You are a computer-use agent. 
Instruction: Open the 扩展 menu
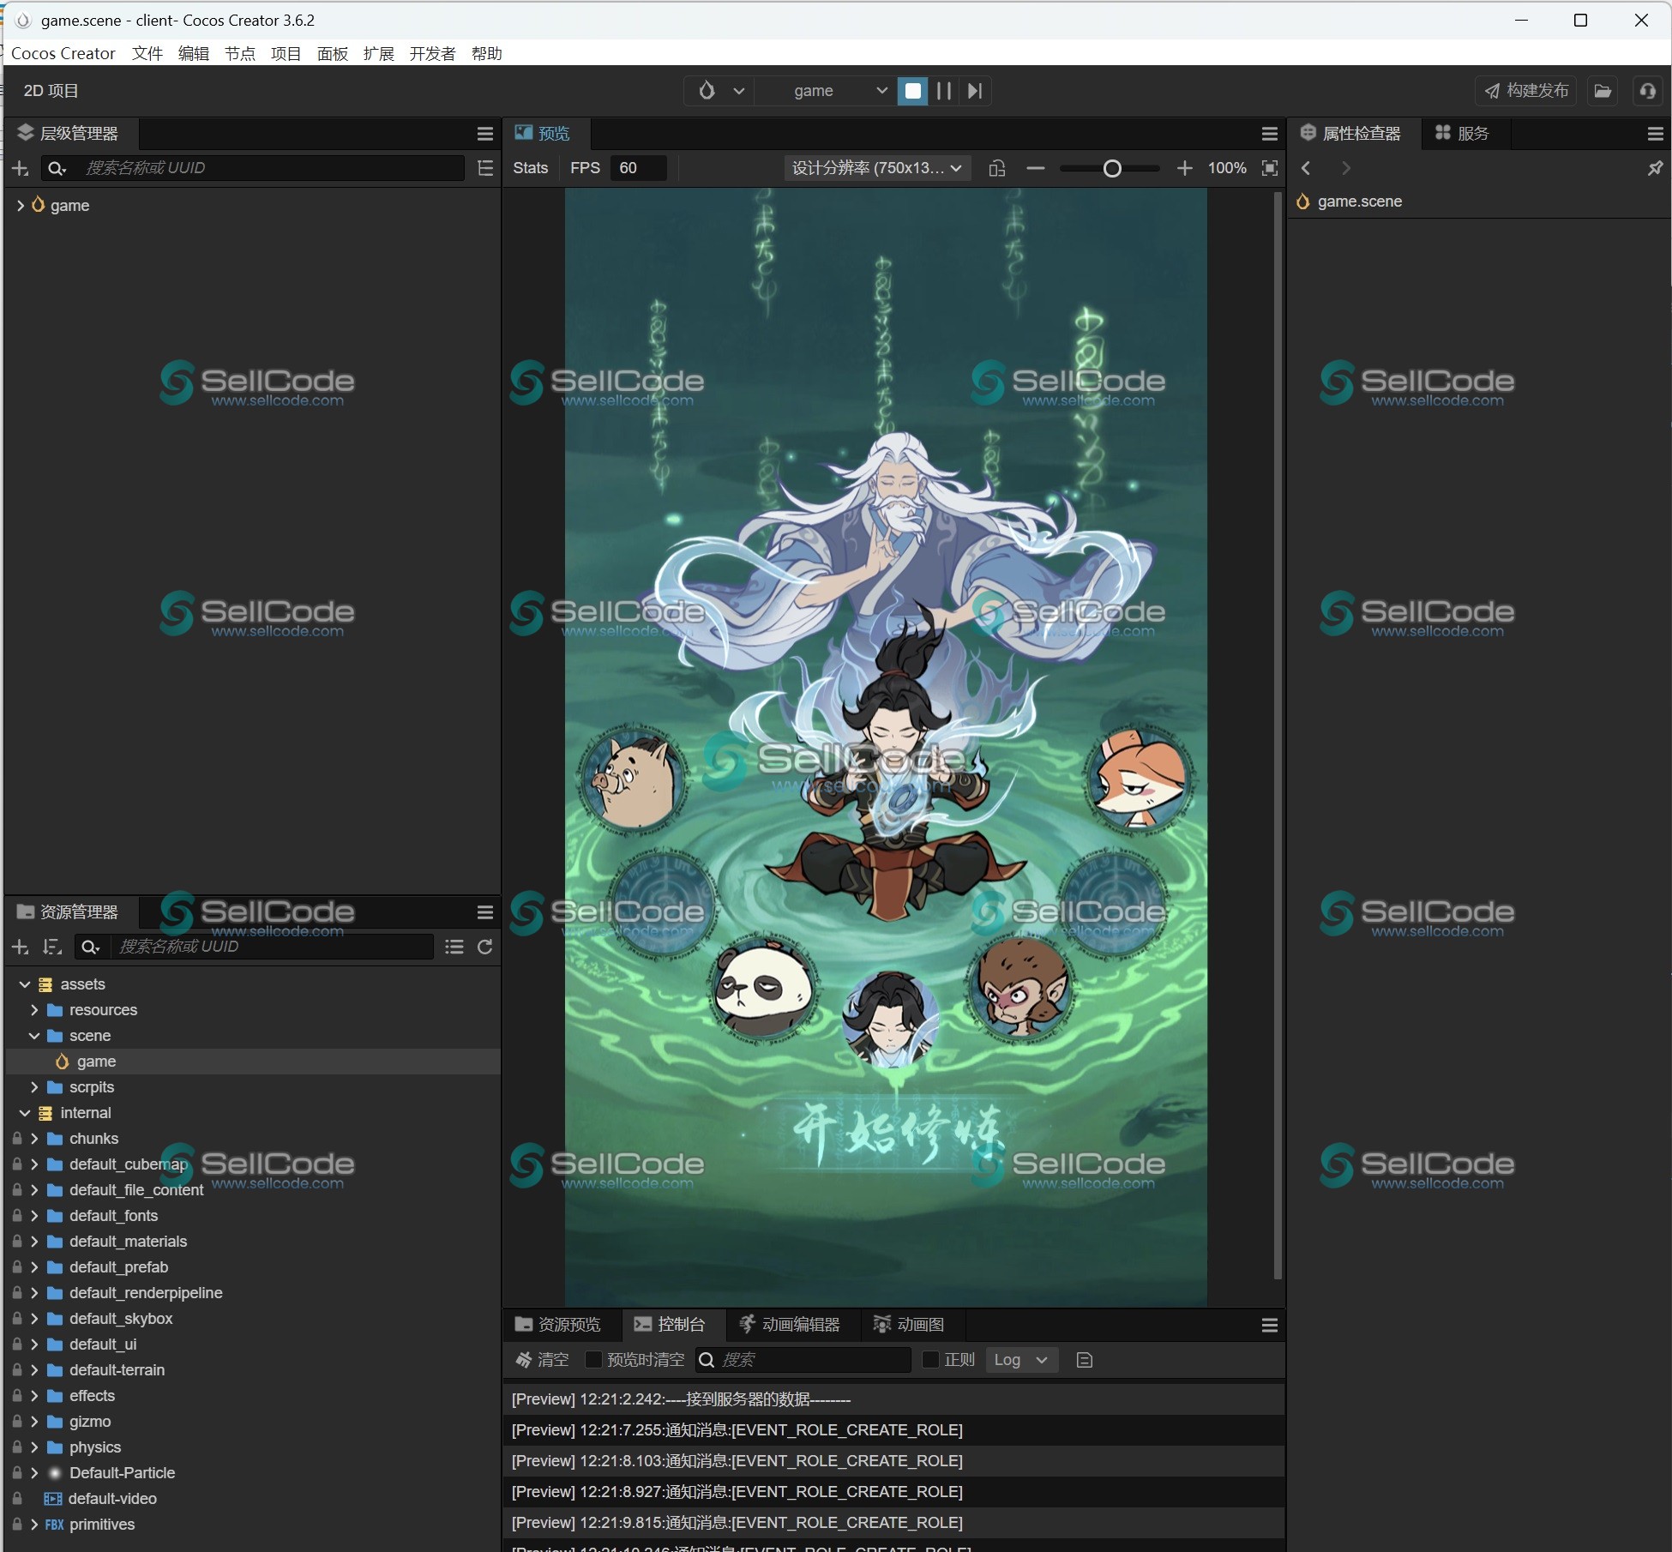click(378, 54)
